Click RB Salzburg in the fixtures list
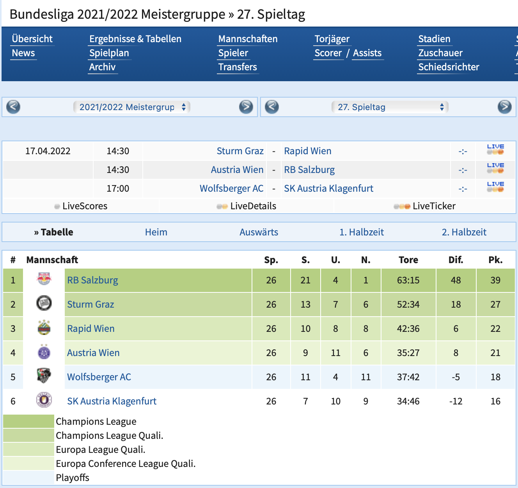 pyautogui.click(x=309, y=170)
